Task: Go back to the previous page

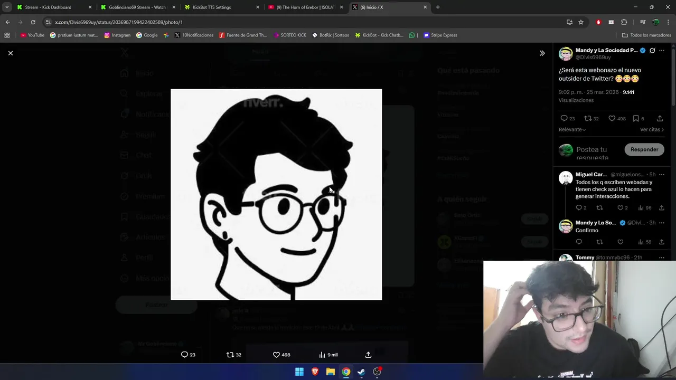Action: (x=7, y=22)
